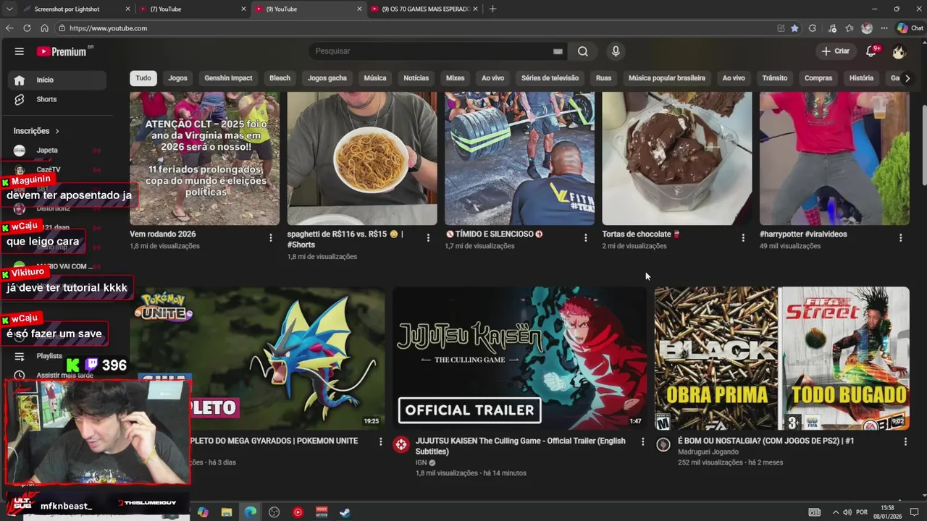Open the Tortas de chocolate short thumbnail
This screenshot has width=927, height=521.
(677, 158)
